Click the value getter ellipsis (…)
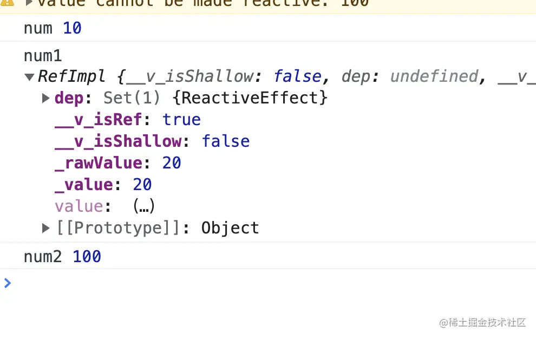Image resolution: width=536 pixels, height=338 pixels. click(x=144, y=206)
